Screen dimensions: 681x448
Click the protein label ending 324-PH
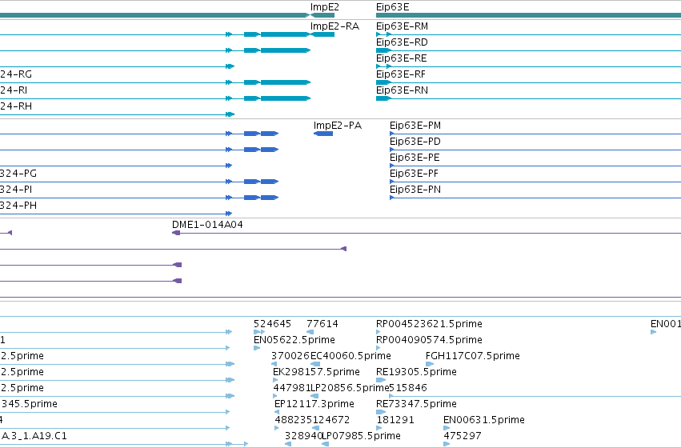[18, 206]
